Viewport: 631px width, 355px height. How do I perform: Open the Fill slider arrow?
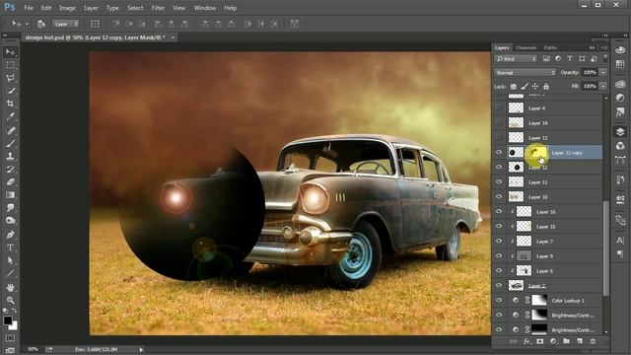pyautogui.click(x=603, y=86)
